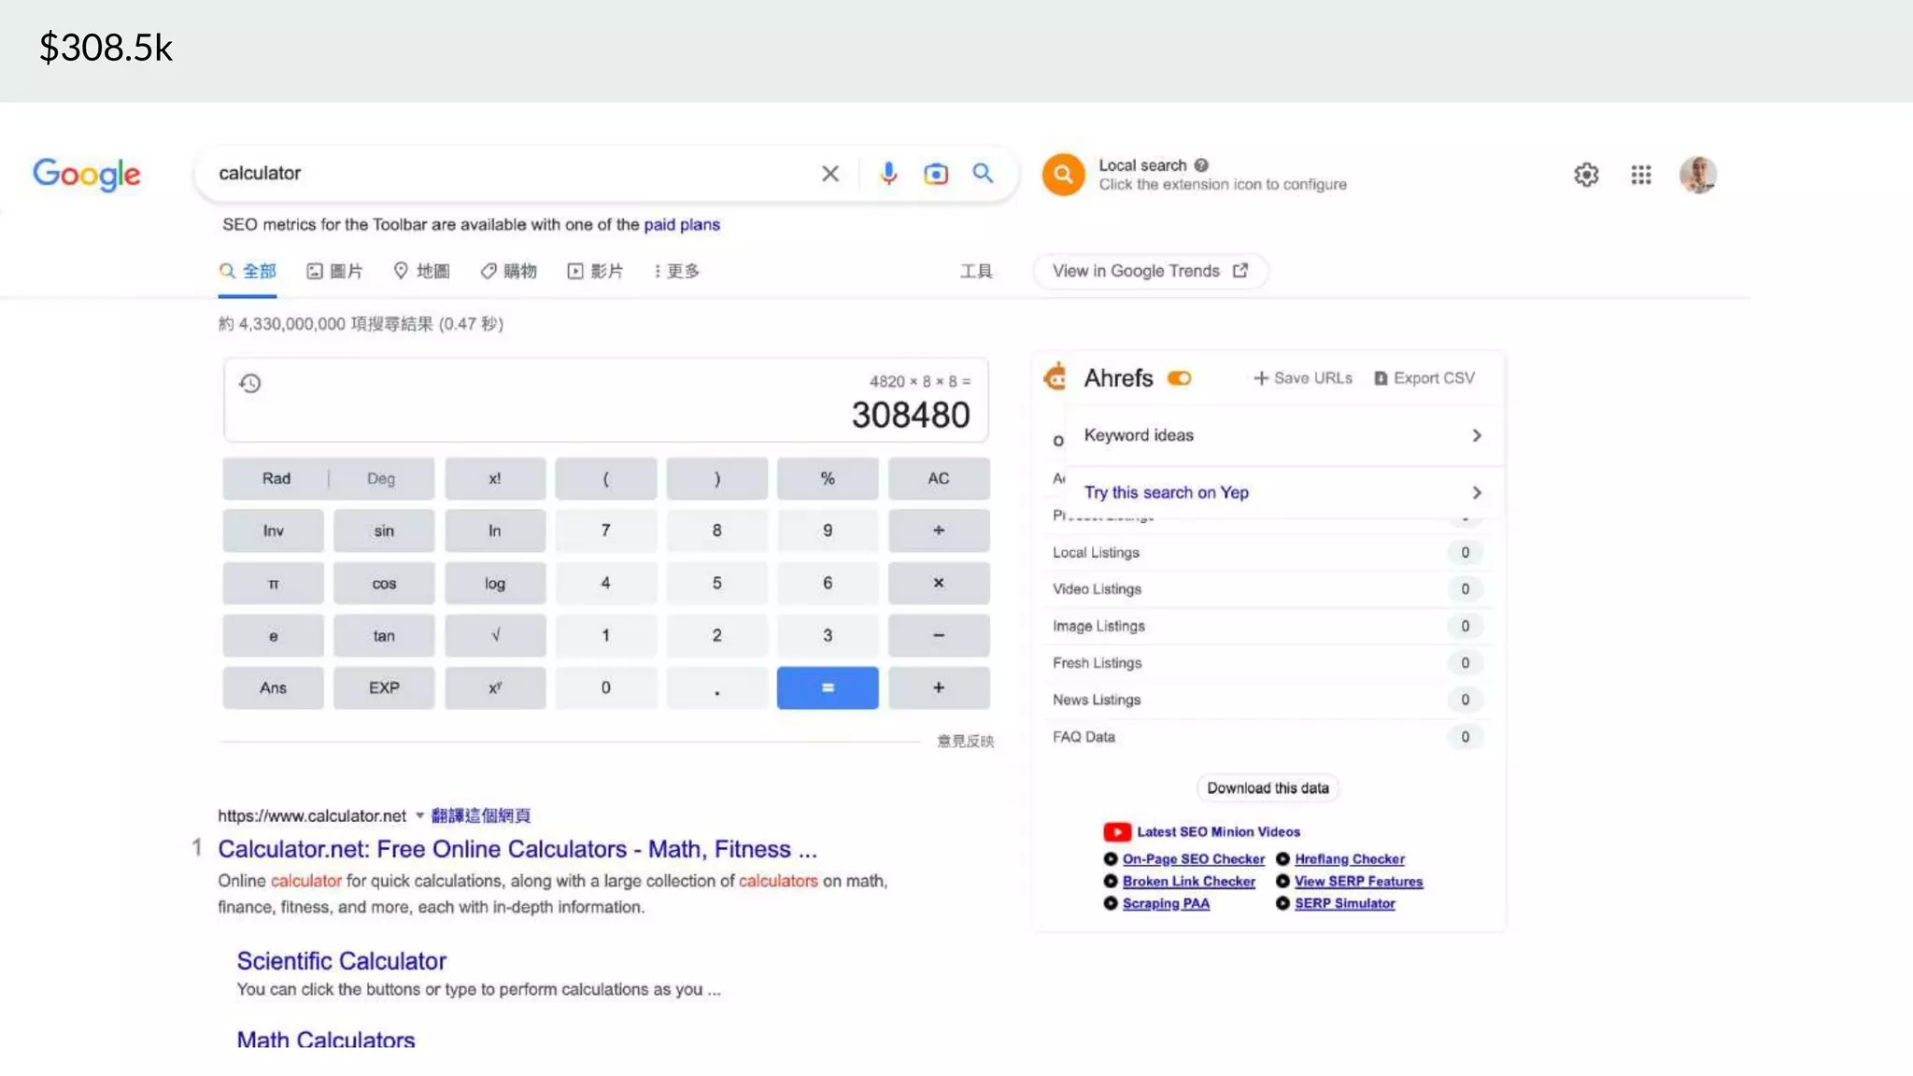Screen dimensions: 1913x1076
Task: Toggle the Ahrefs orange switch
Action: click(x=1180, y=378)
